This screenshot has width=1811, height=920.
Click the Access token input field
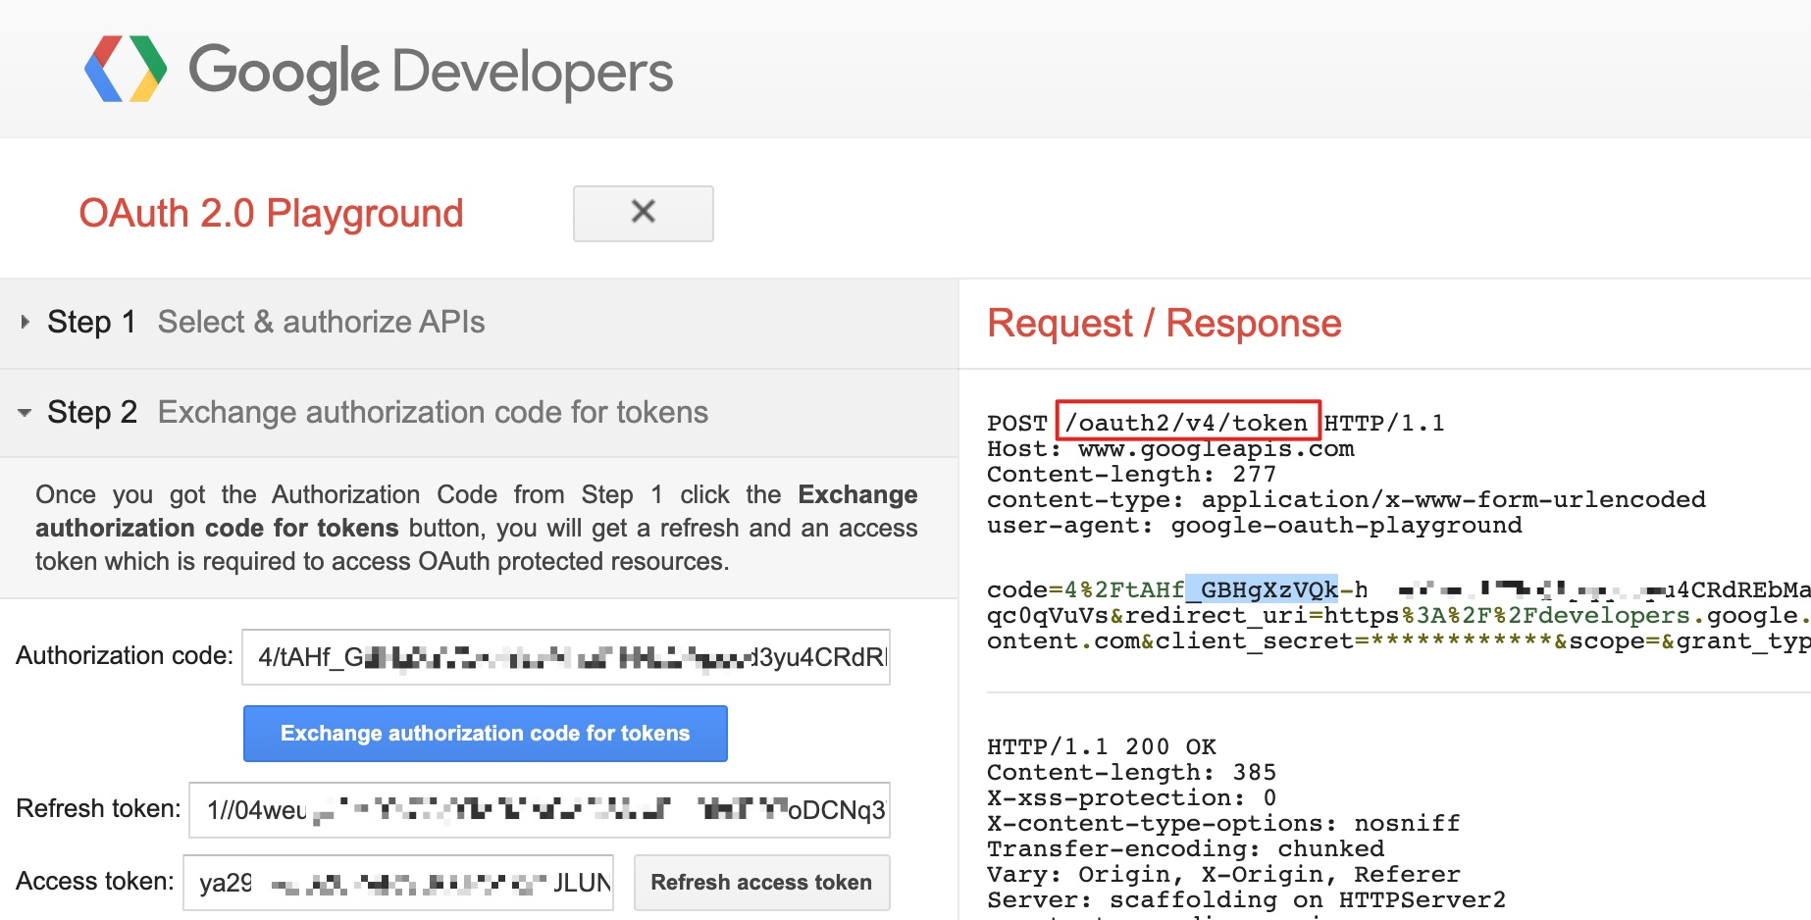pyautogui.click(x=397, y=882)
